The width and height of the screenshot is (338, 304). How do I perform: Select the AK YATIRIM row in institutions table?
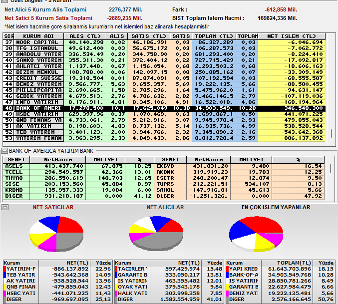point(164,126)
